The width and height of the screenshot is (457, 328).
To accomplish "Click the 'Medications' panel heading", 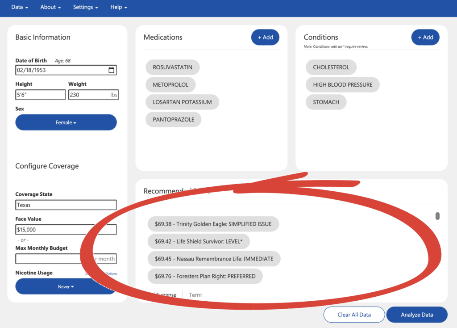I will point(163,38).
